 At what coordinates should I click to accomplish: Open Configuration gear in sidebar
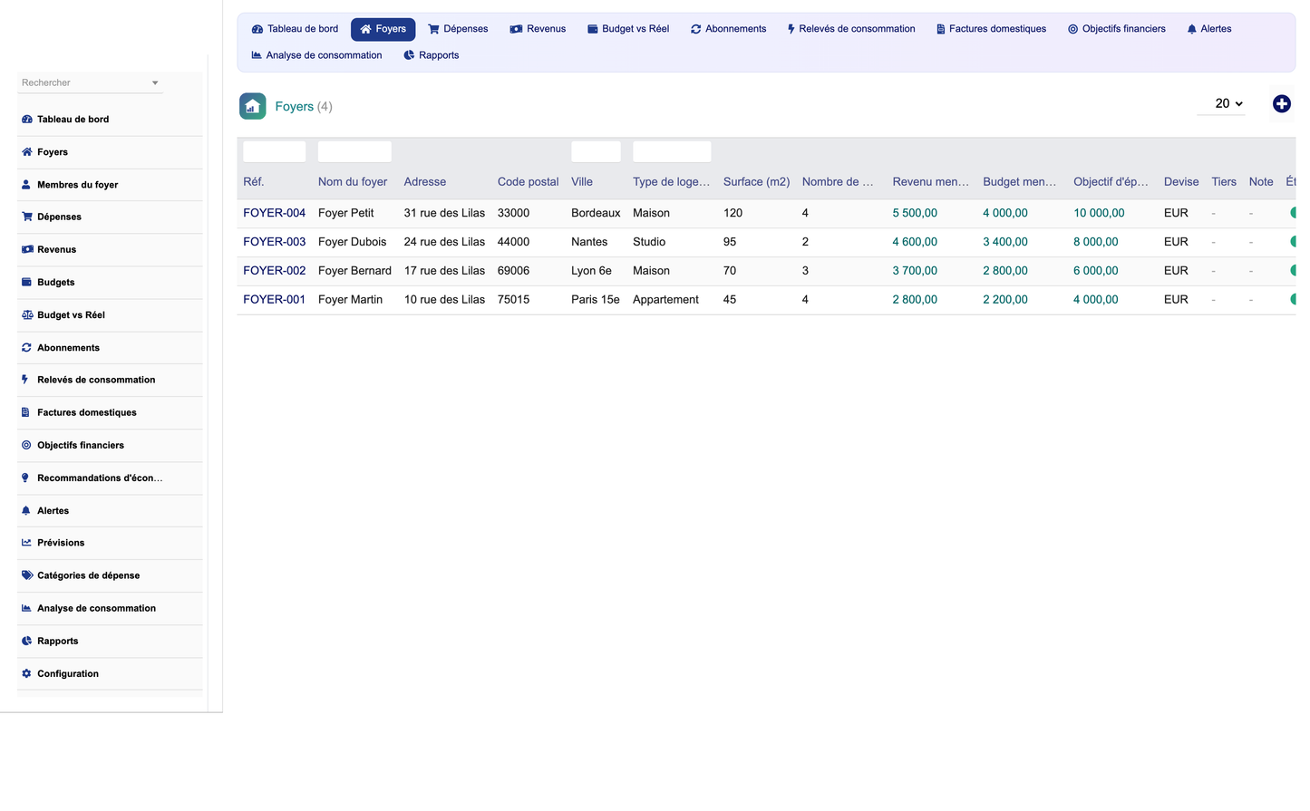[26, 674]
